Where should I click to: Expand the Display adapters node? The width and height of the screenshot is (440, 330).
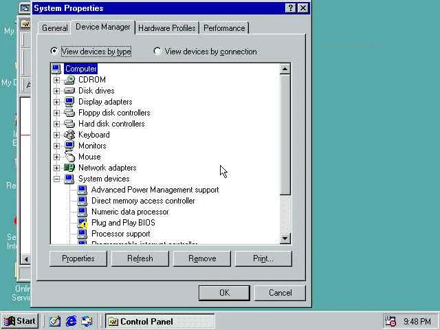click(x=56, y=102)
